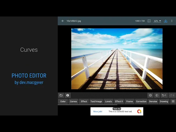Click the pier photo on canvas
Image resolution: width=176 pixels, height=132 pixels.
pos(117,59)
